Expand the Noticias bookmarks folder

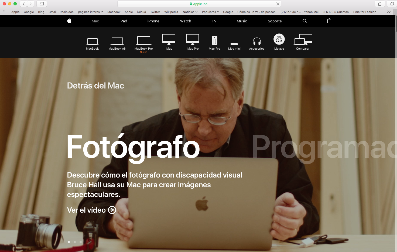coord(190,12)
